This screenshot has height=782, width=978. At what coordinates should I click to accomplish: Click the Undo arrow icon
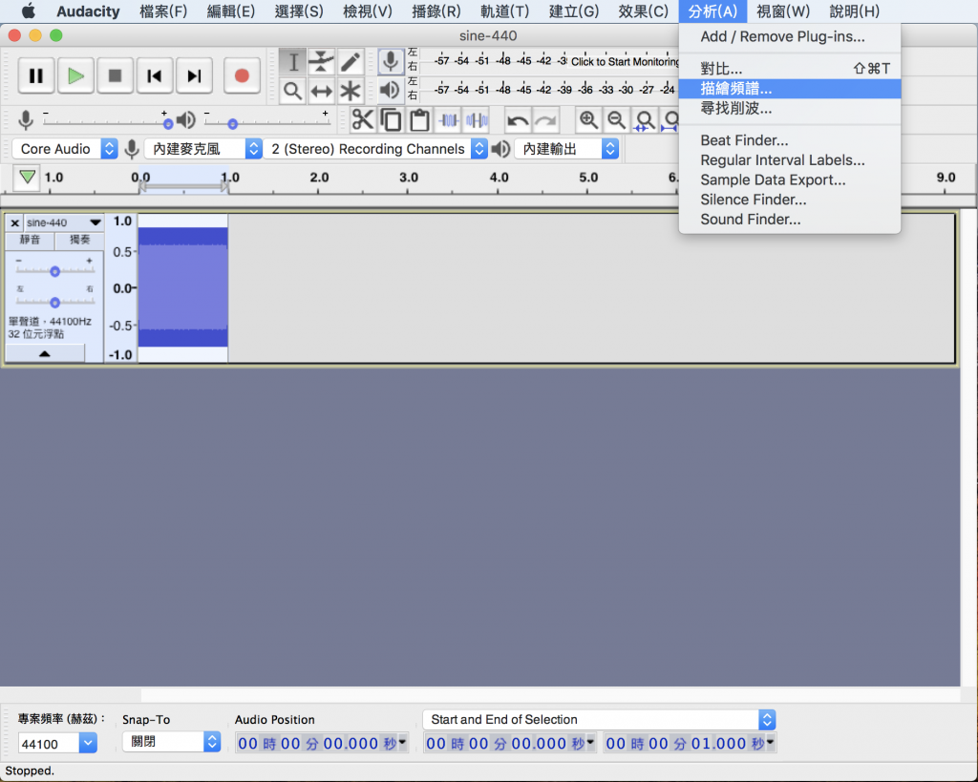[518, 119]
